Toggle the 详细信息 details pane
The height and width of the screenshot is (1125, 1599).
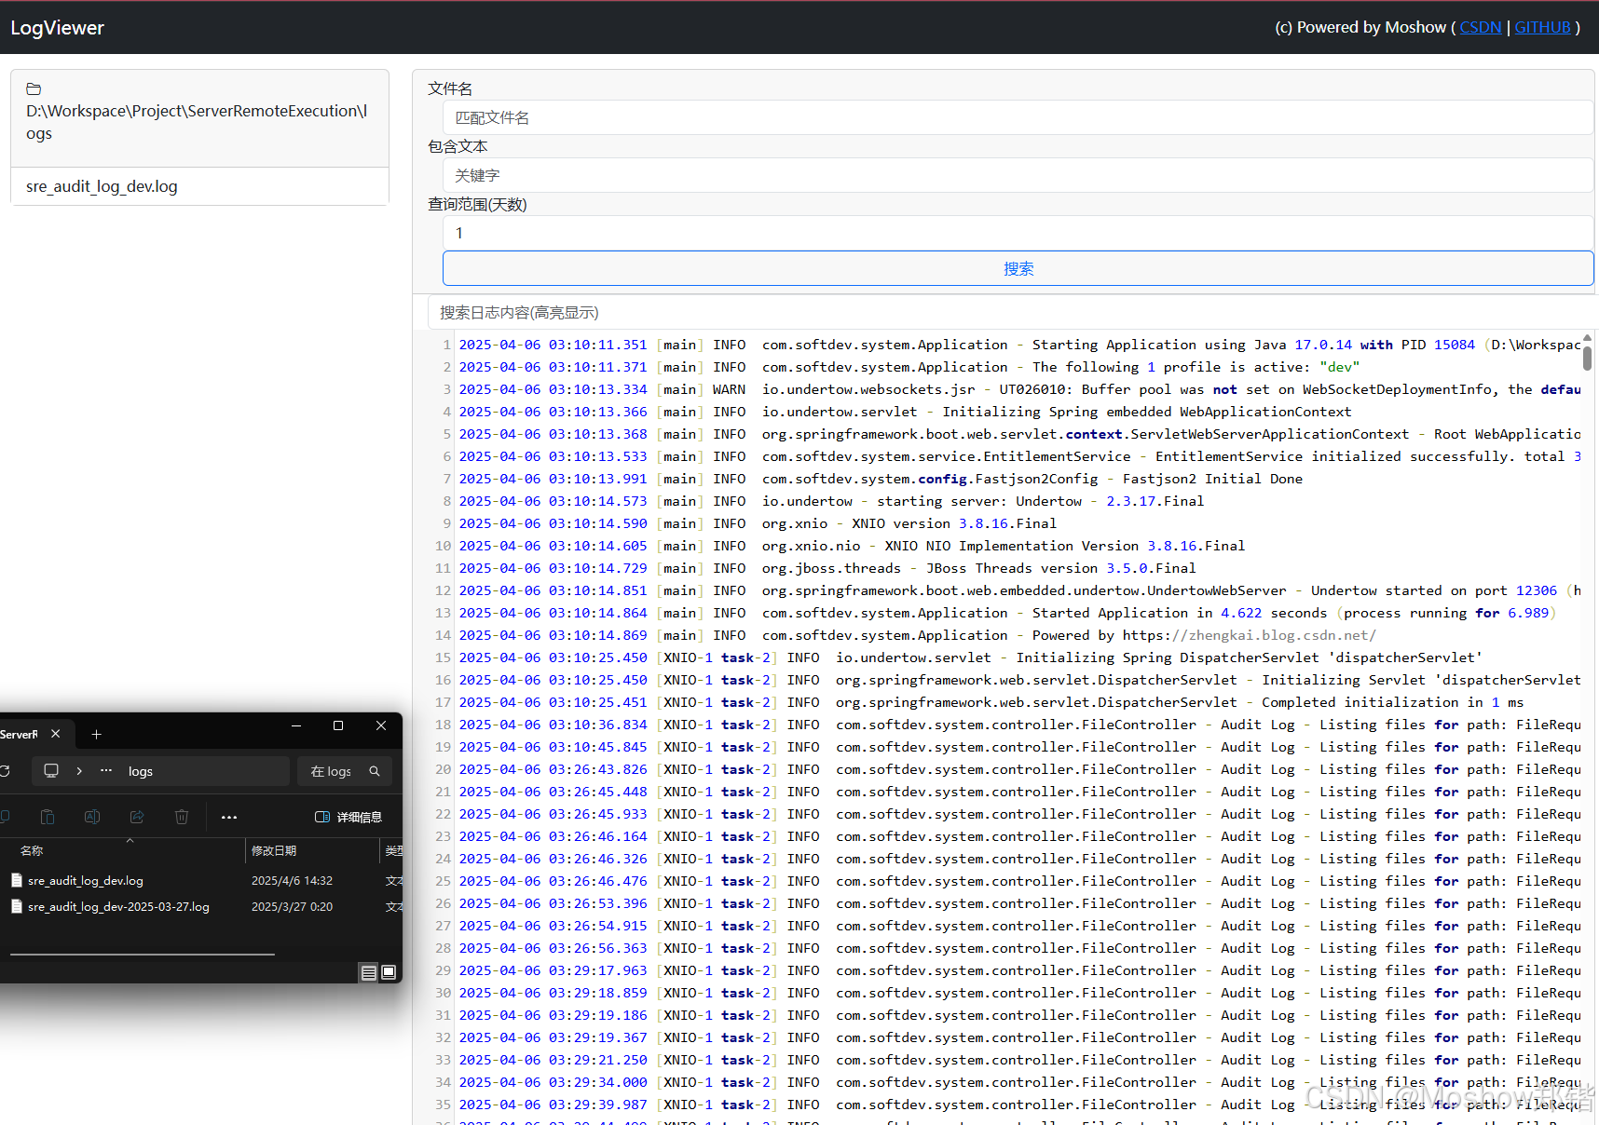(348, 817)
